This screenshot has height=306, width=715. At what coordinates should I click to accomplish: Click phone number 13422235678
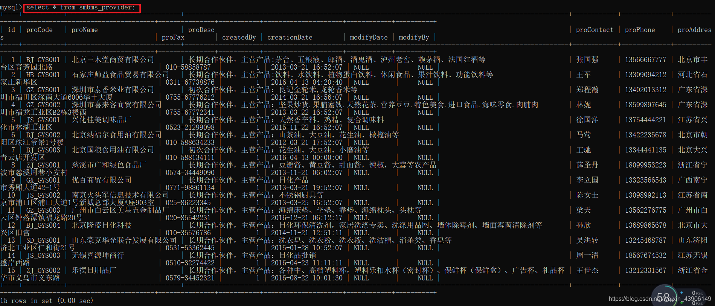(x=646, y=135)
